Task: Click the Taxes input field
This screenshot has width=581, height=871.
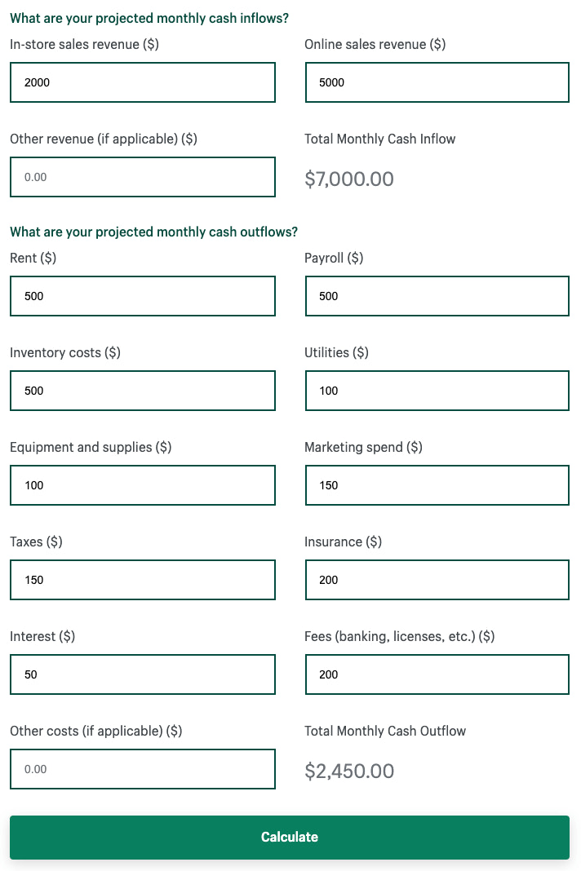Action: point(142,580)
